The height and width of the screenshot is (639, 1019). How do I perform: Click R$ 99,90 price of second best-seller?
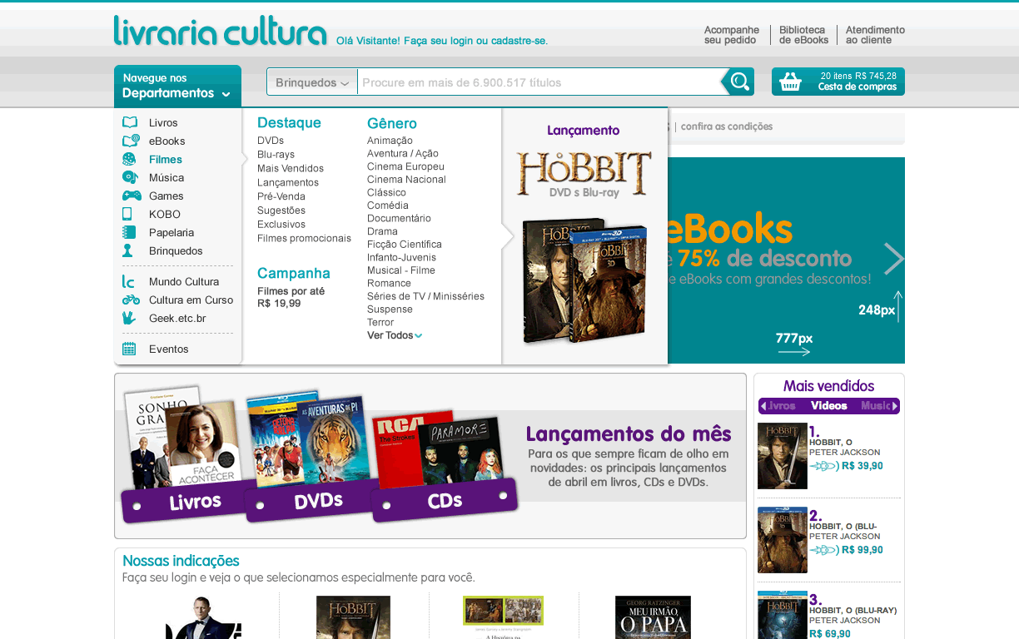pyautogui.click(x=862, y=550)
